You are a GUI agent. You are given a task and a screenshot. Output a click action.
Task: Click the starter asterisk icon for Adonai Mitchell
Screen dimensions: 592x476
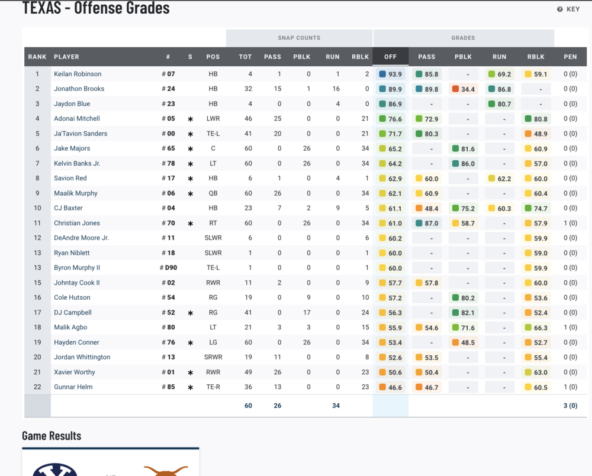(190, 119)
